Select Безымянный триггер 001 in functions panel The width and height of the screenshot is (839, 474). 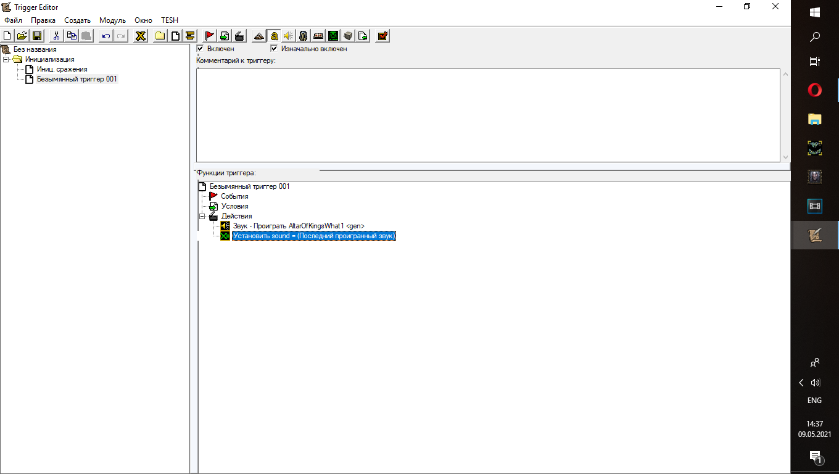(249, 186)
